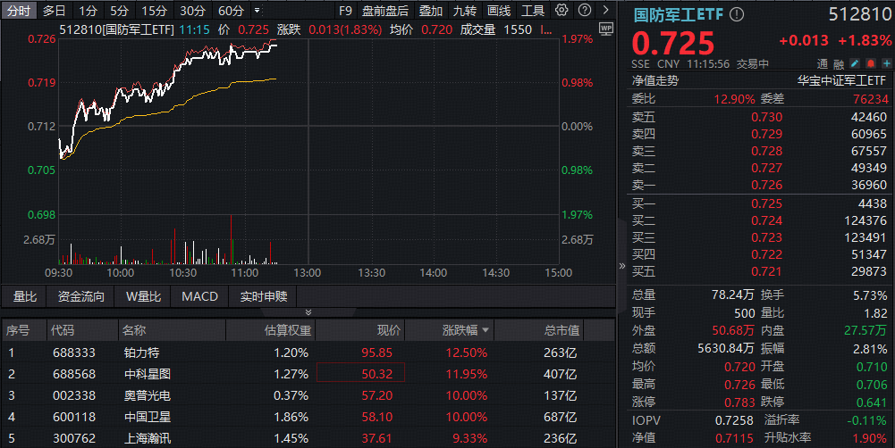The height and width of the screenshot is (448, 895).
Task: Open the period dropdown arrow after 60分
Action: point(258,11)
